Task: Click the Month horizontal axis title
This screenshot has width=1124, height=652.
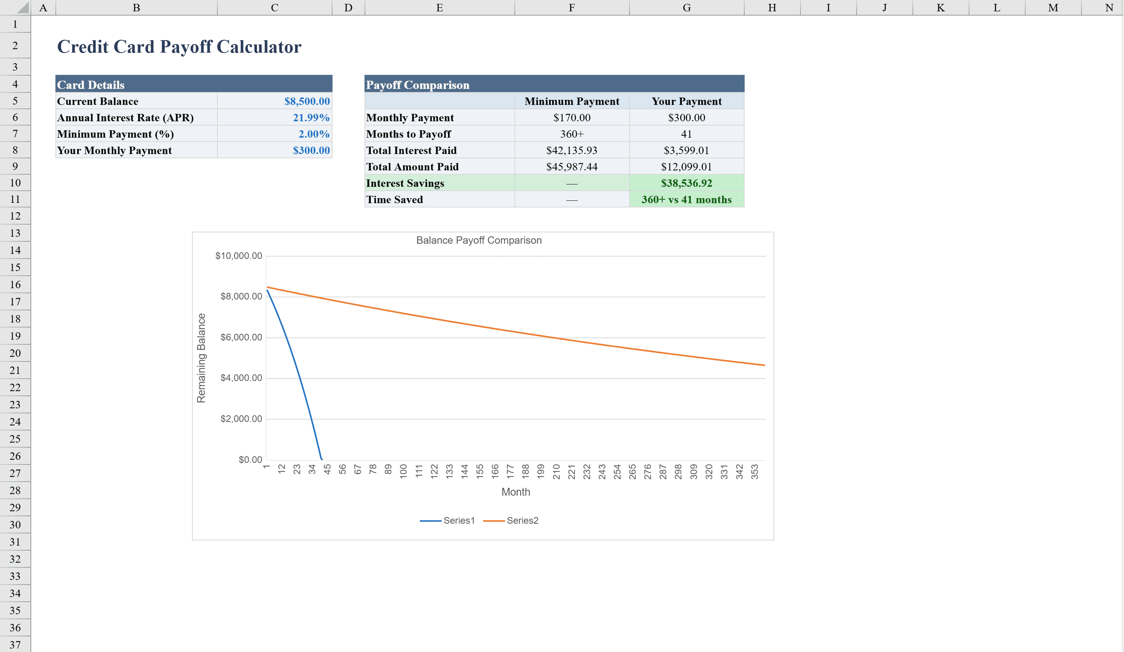Action: pos(516,492)
